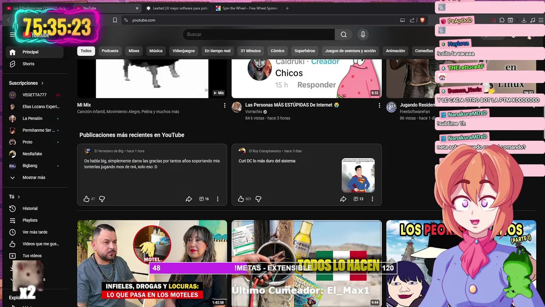Screen dimensions: 545x307
Task: Expand the Tú section header
Action: tap(14, 197)
